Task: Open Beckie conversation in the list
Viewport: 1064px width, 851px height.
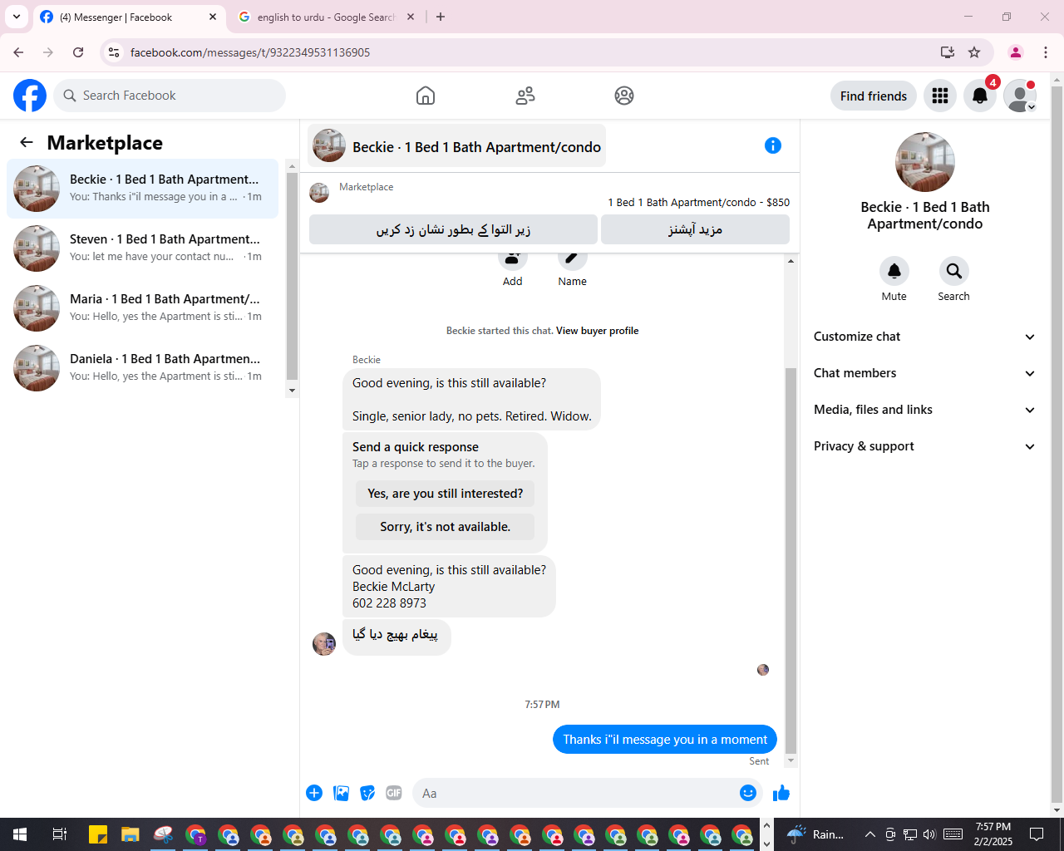Action: click(143, 189)
